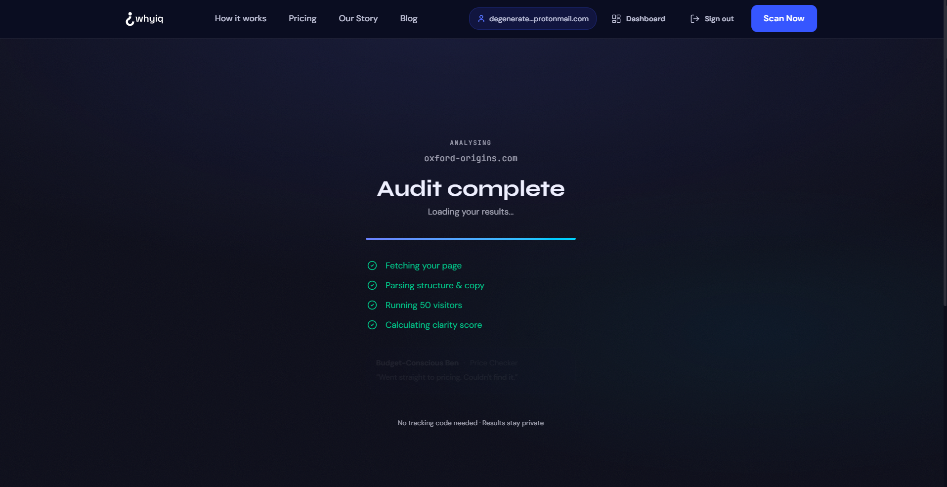Sign out of the account
Screen dimensions: 947x487
pyautogui.click(x=712, y=19)
